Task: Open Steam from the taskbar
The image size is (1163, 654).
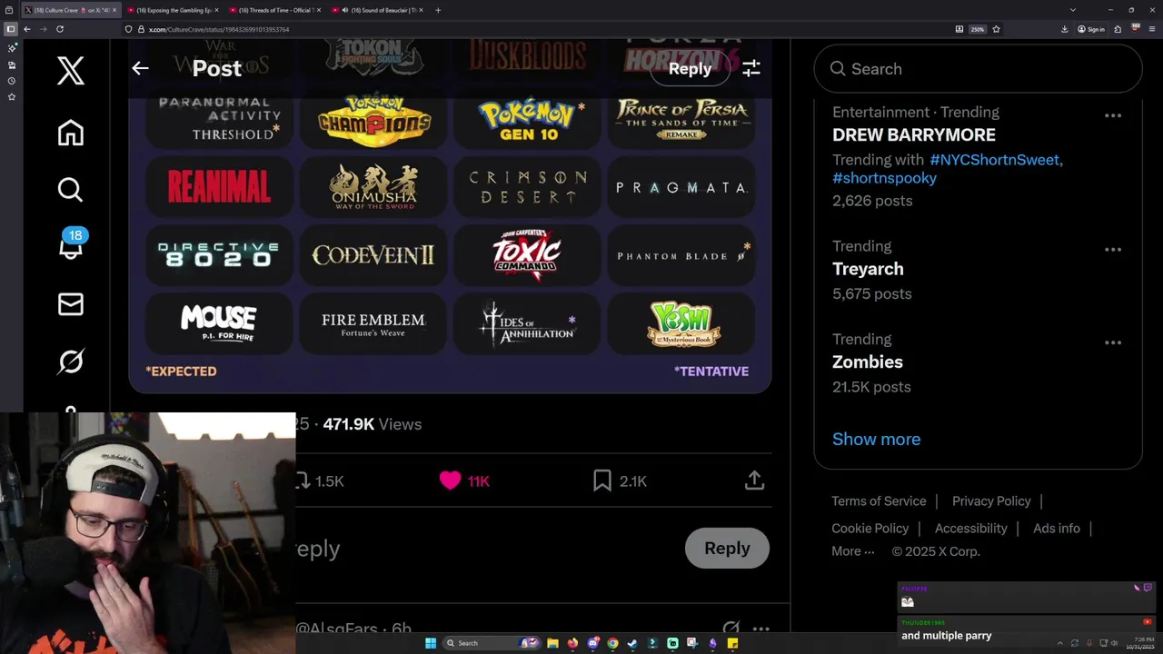Action: (x=632, y=643)
